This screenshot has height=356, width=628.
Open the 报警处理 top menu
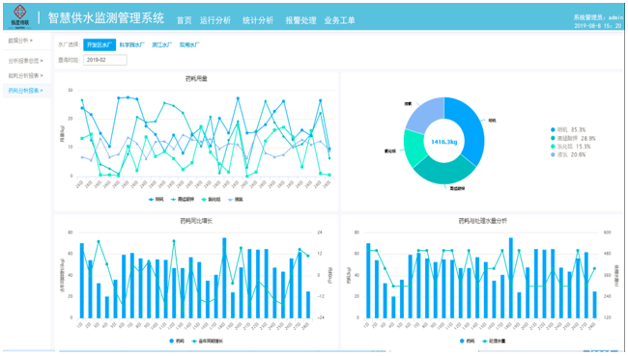tap(300, 20)
